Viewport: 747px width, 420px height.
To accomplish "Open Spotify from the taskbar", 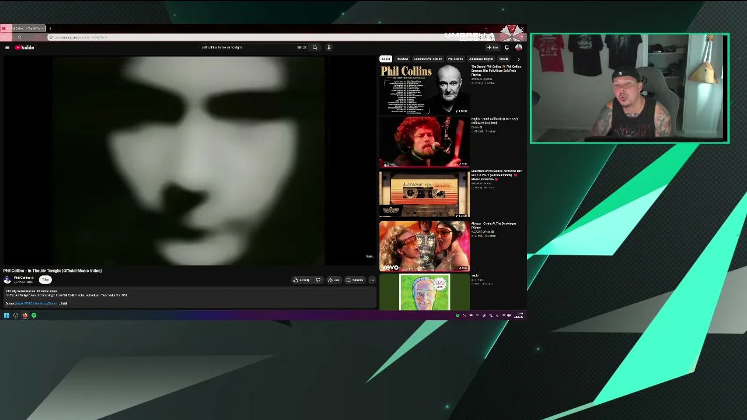I will click(34, 316).
